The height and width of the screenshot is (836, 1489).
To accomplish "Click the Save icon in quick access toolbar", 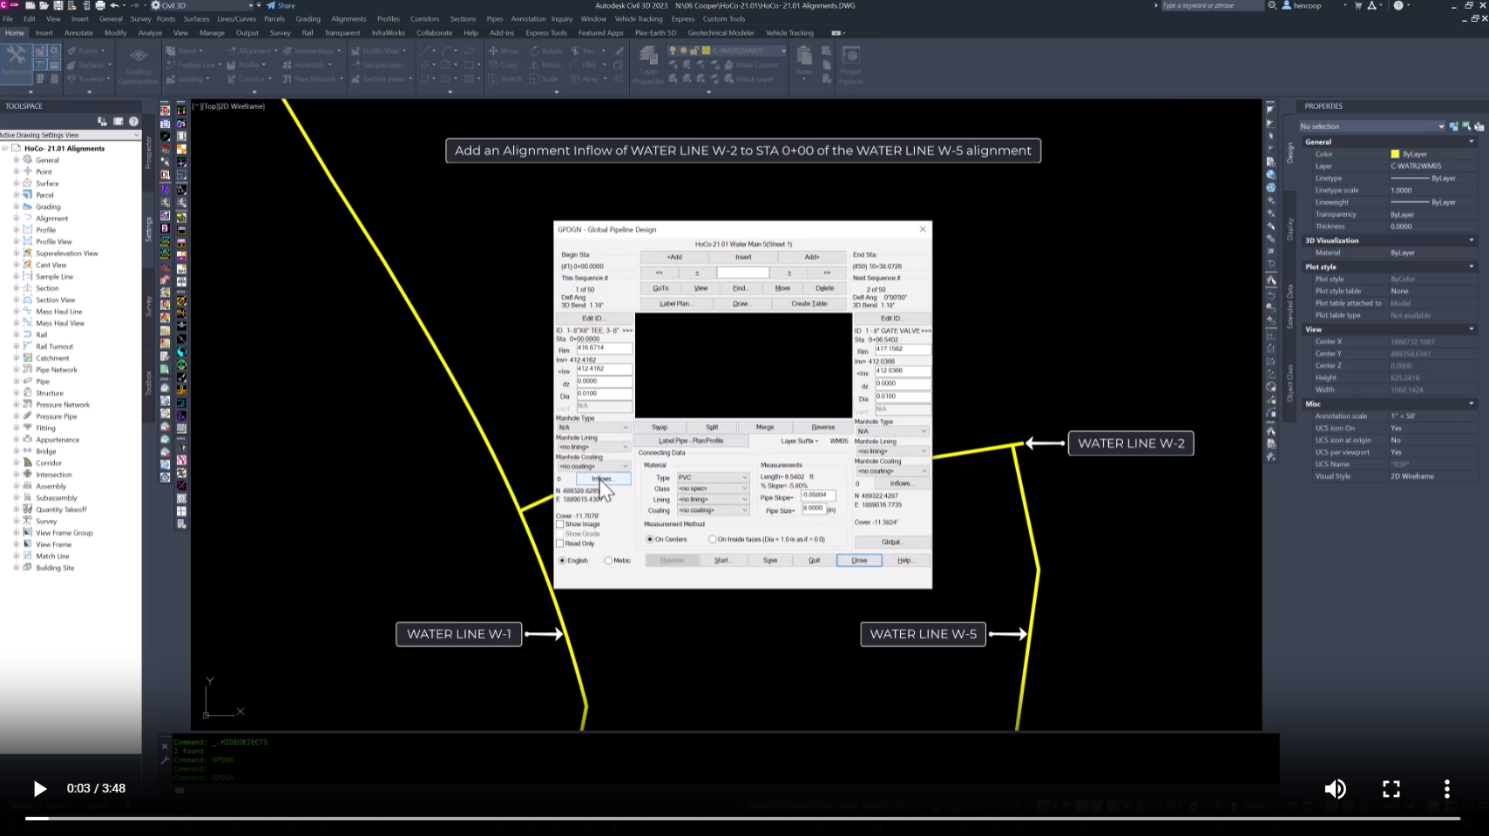I will pos(58,5).
